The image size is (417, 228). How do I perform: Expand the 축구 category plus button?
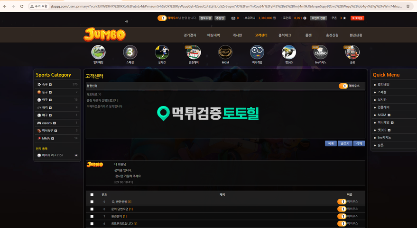pyautogui.click(x=50, y=85)
